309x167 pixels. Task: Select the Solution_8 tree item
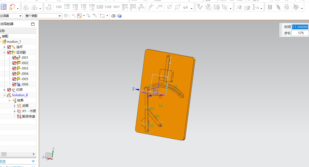point(20,95)
